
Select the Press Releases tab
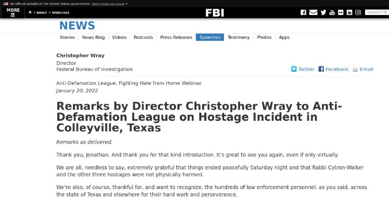click(176, 37)
